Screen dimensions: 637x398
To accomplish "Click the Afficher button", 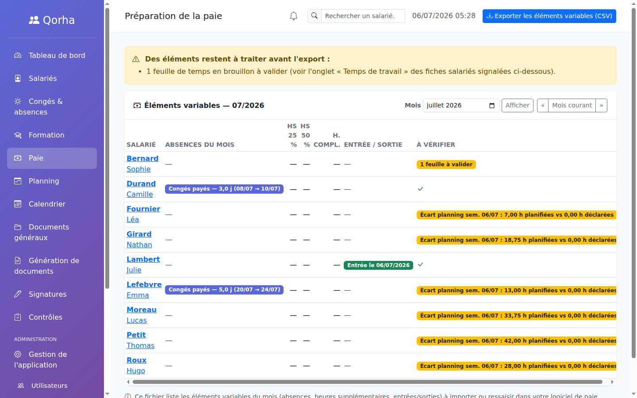I will tap(517, 105).
